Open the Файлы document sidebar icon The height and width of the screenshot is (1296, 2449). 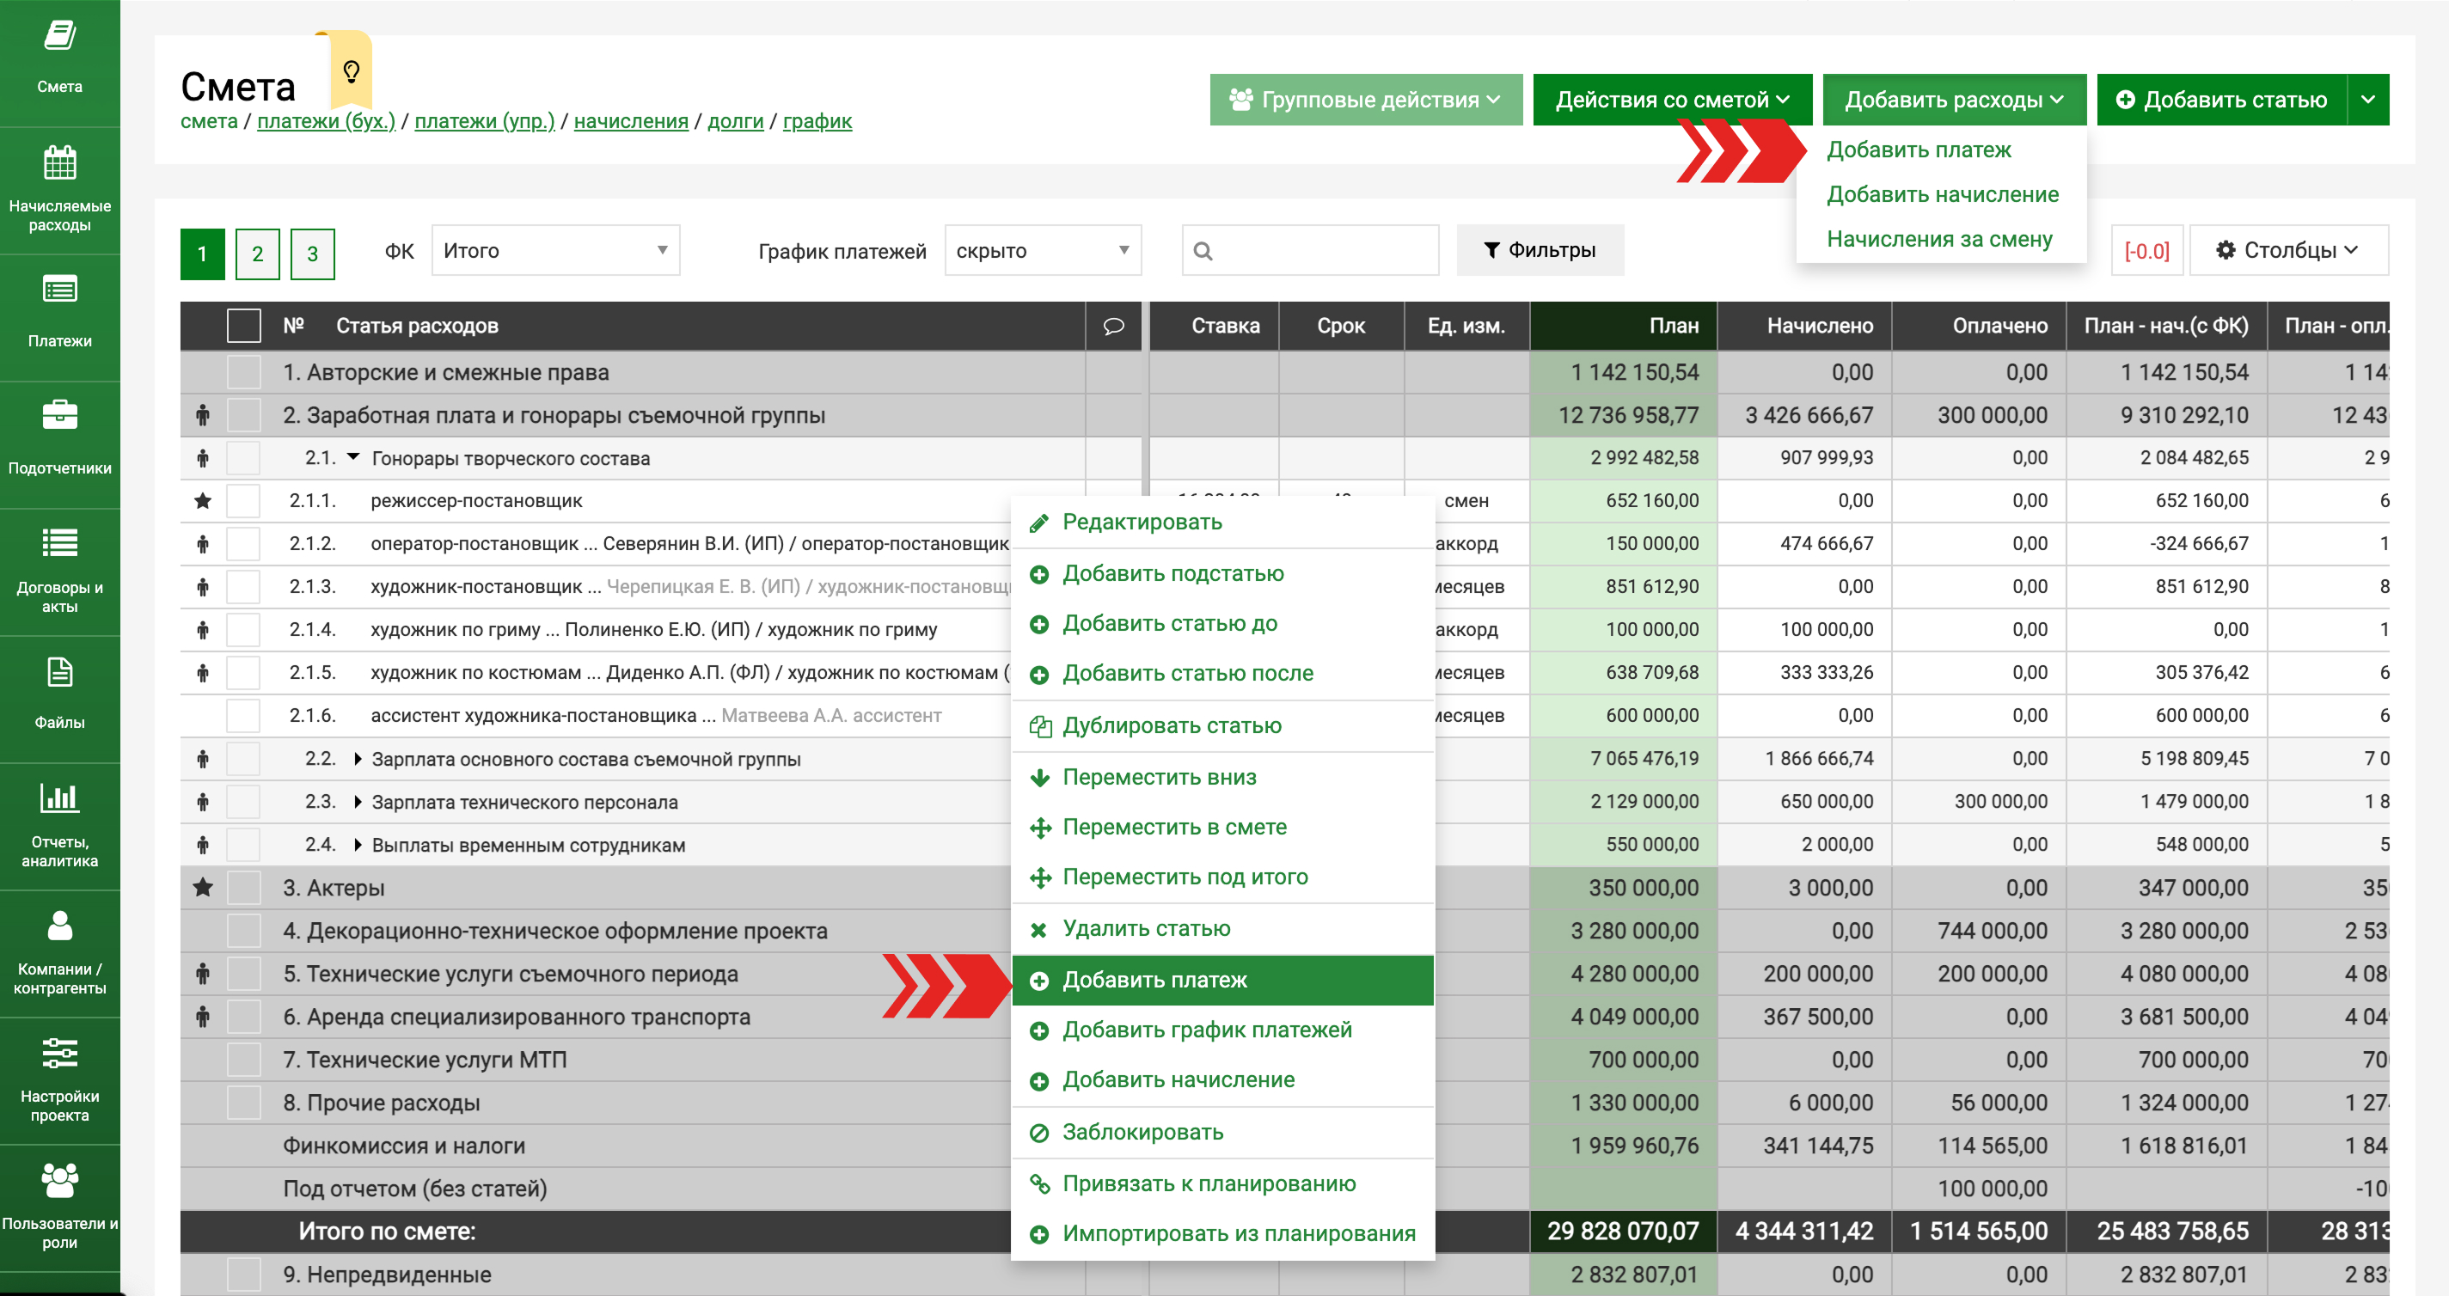coord(59,672)
